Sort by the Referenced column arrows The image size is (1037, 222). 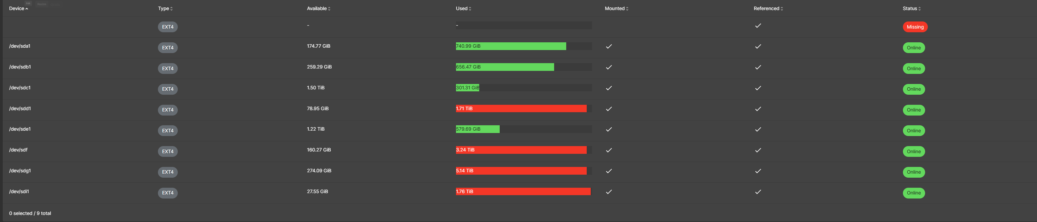click(782, 9)
